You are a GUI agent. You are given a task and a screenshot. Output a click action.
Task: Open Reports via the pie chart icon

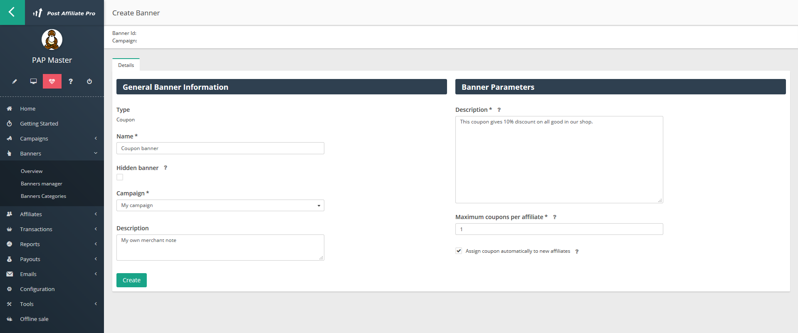pos(10,244)
